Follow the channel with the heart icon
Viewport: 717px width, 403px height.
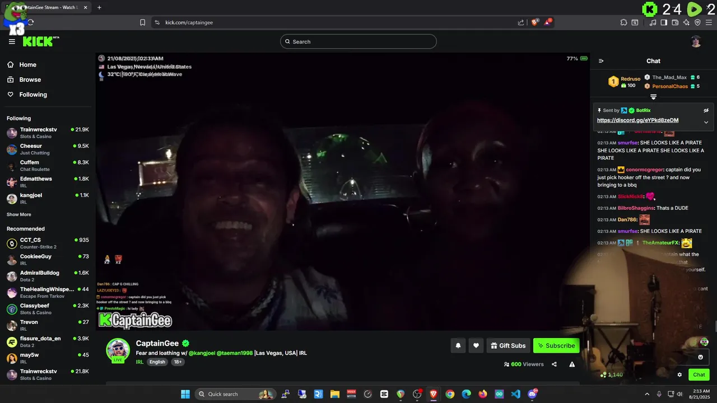pos(476,346)
